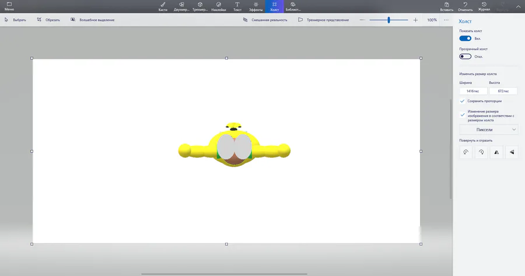Select the Кисти brushes tool
This screenshot has height=276, width=525.
tap(163, 6)
